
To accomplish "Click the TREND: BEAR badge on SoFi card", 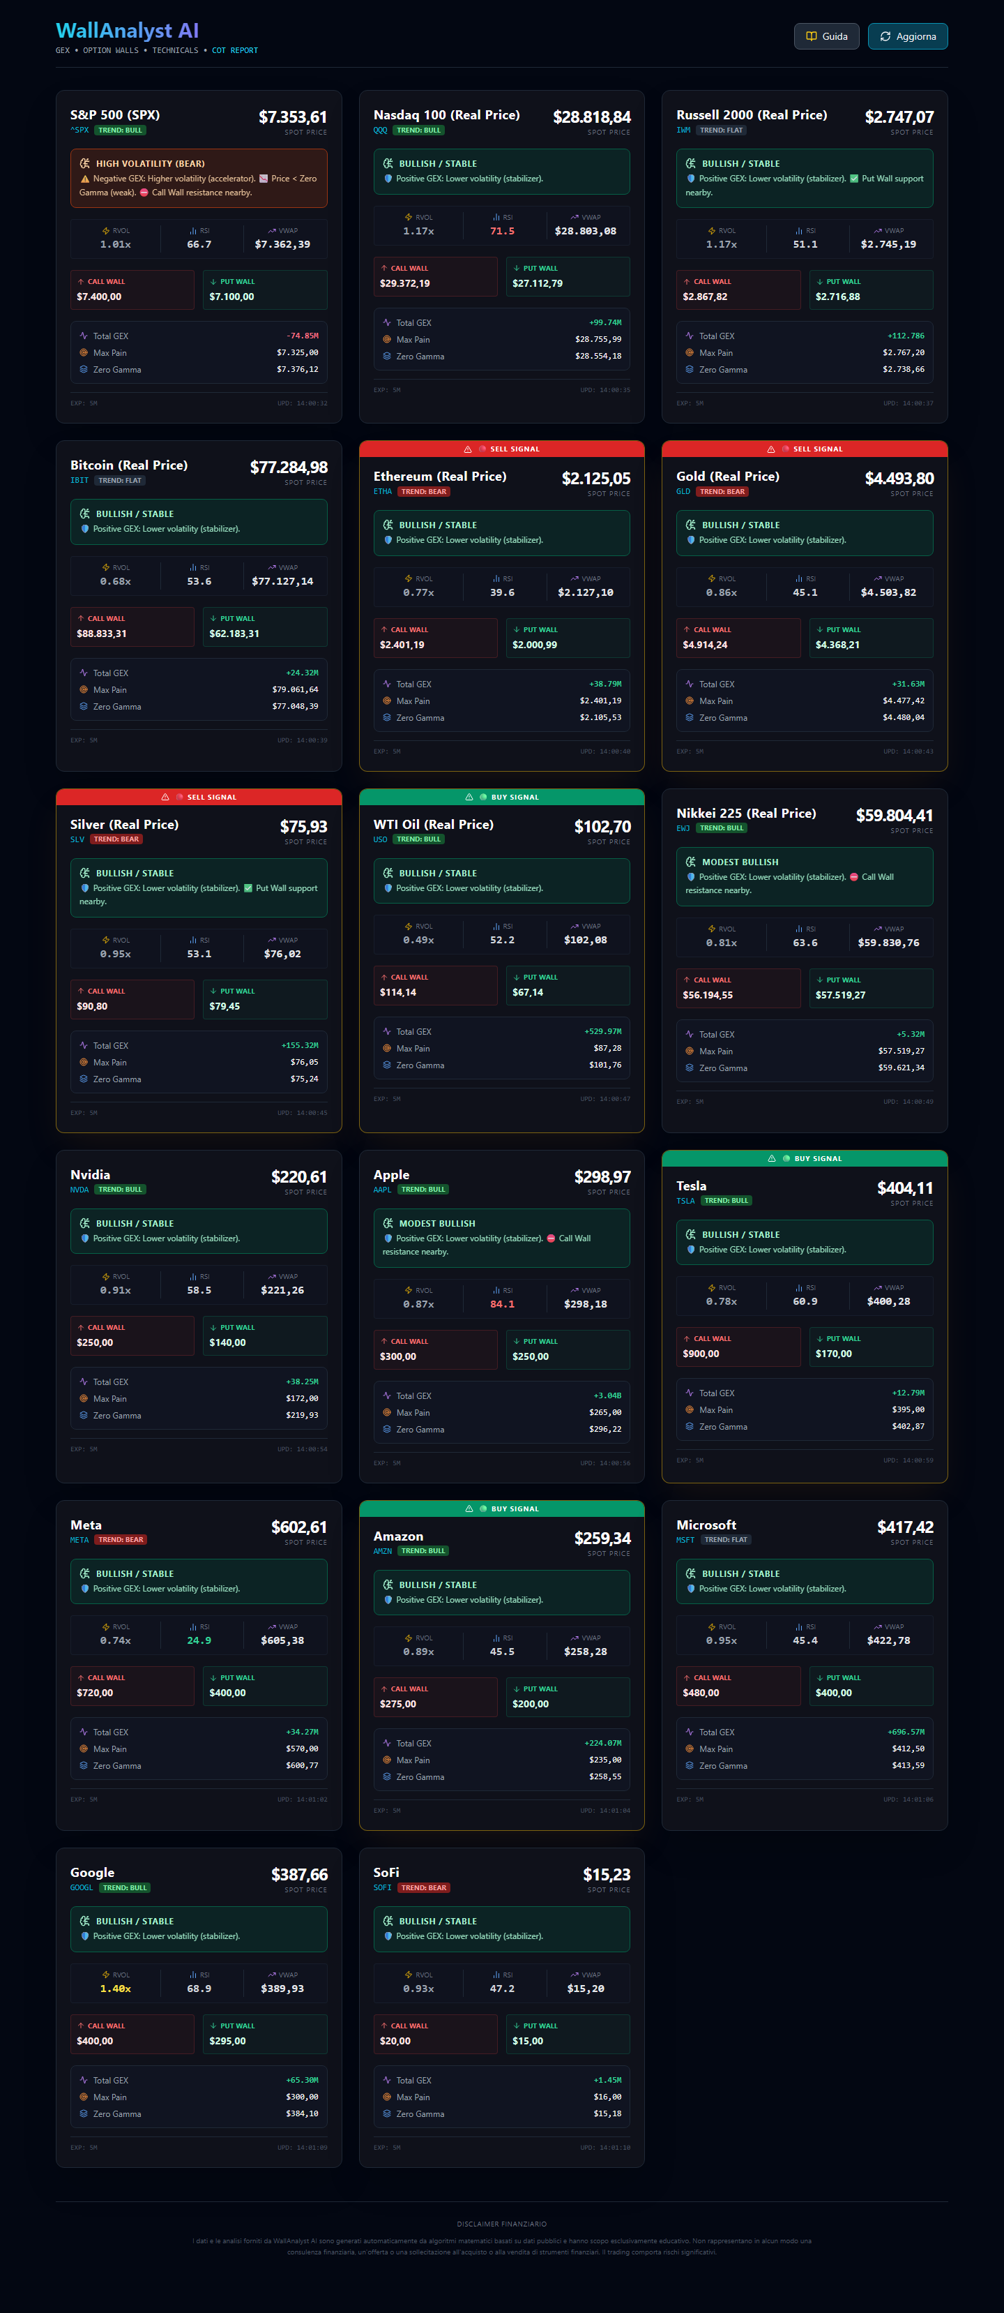I will click(423, 1887).
